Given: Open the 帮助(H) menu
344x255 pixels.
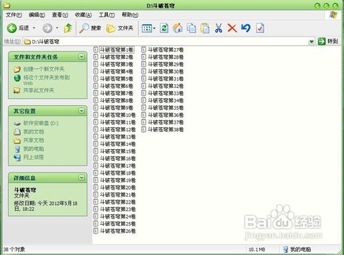Looking at the screenshot, I should [130, 15].
